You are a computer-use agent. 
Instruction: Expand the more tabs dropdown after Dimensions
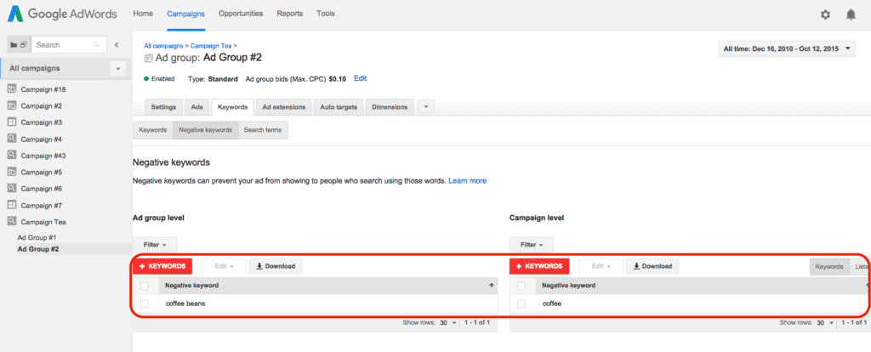point(425,107)
